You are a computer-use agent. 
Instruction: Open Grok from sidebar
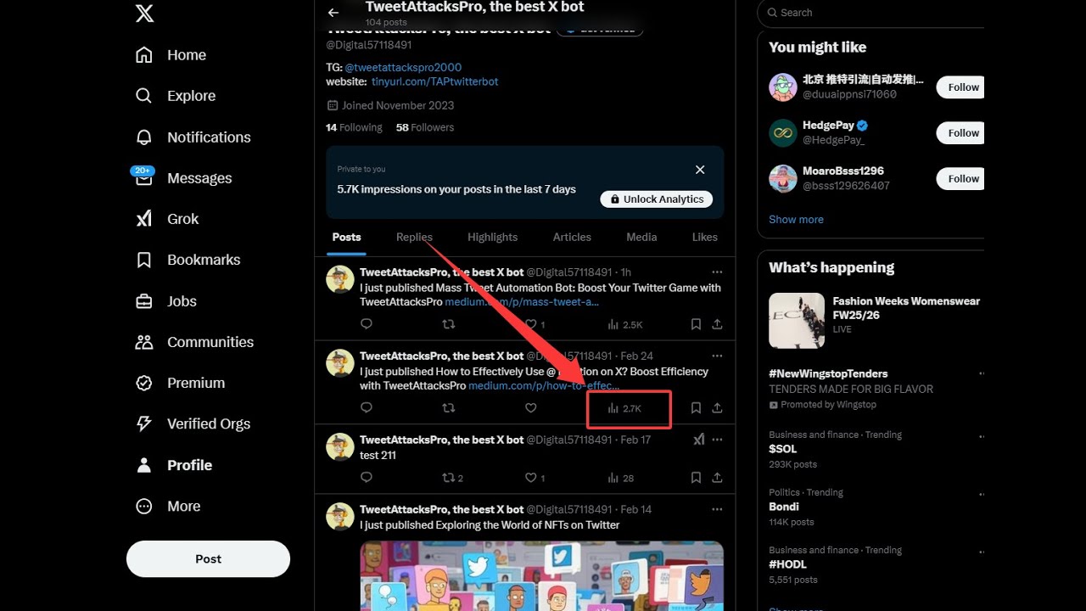[x=182, y=219]
